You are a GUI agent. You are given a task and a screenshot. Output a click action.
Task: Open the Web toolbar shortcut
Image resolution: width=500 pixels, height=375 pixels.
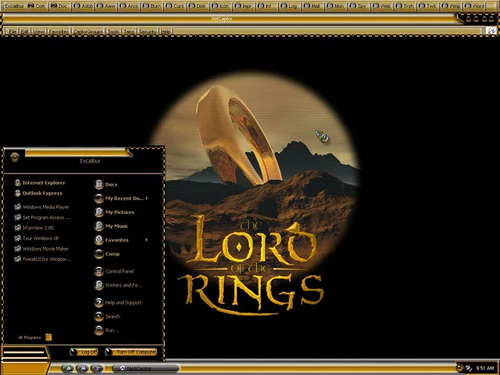pyautogui.click(x=382, y=5)
